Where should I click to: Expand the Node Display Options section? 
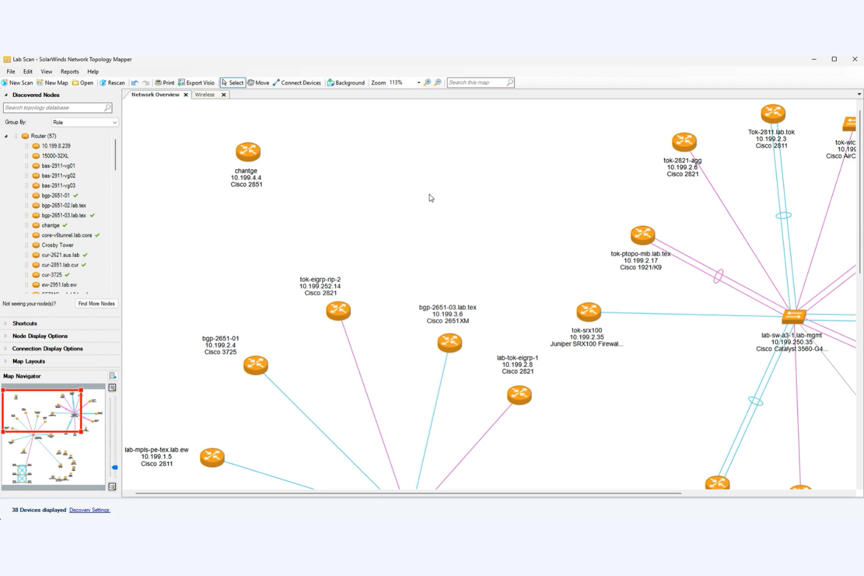point(39,336)
